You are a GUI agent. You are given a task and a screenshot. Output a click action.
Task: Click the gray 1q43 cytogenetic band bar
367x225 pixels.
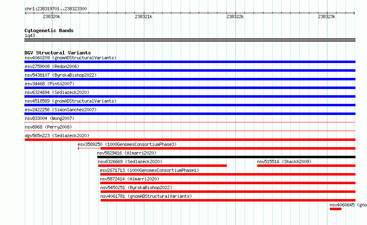coord(190,40)
